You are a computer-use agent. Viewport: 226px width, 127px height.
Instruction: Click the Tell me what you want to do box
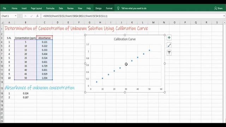pos(134,8)
